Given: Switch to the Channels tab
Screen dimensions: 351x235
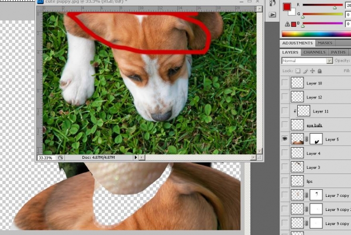Looking at the screenshot, I should pyautogui.click(x=314, y=53).
